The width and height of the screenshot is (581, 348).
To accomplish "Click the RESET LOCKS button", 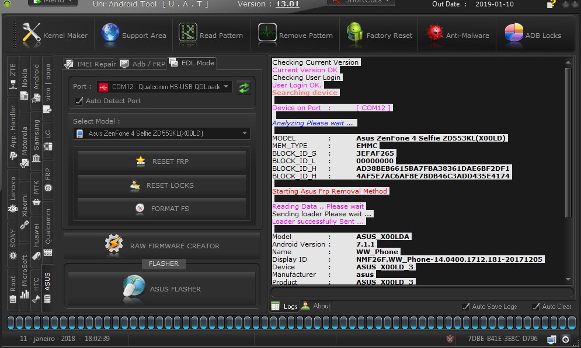I will point(162,185).
